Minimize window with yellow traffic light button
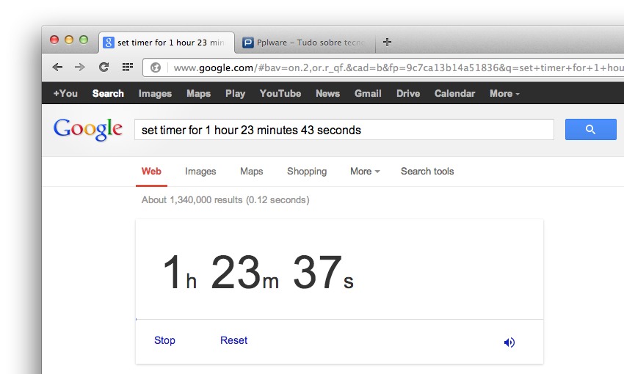The width and height of the screenshot is (624, 374). (x=69, y=40)
